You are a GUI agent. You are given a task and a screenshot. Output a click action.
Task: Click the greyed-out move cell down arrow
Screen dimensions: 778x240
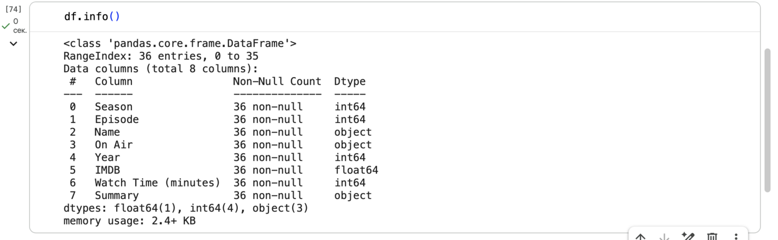(664, 236)
